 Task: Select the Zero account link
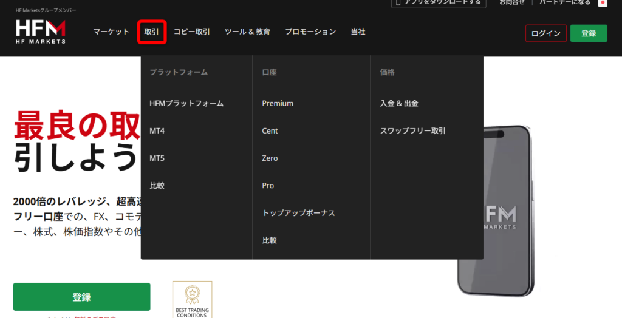pyautogui.click(x=270, y=158)
